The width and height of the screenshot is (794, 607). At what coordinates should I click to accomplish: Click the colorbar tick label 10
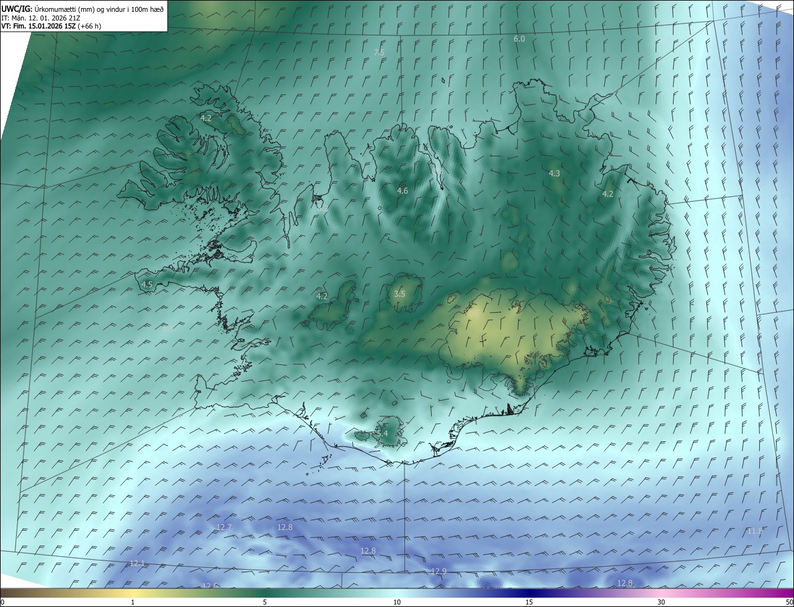tap(397, 602)
